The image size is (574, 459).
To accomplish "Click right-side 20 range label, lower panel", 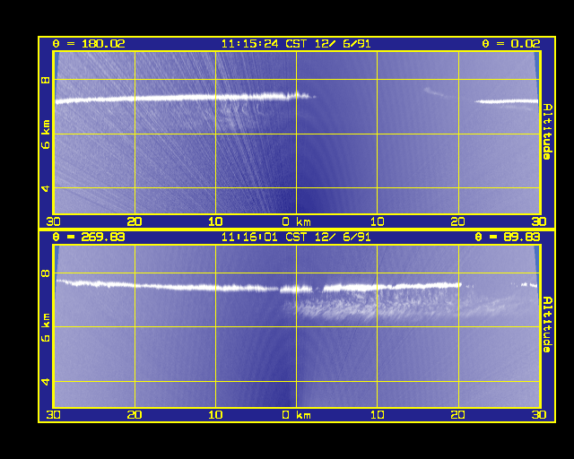I will click(458, 415).
